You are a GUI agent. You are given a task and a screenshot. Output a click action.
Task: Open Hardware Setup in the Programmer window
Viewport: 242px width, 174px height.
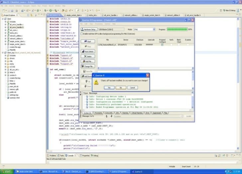tap(89, 29)
